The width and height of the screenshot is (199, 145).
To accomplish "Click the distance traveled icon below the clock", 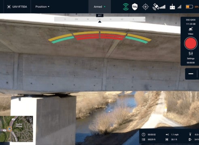I will pos(144,139).
